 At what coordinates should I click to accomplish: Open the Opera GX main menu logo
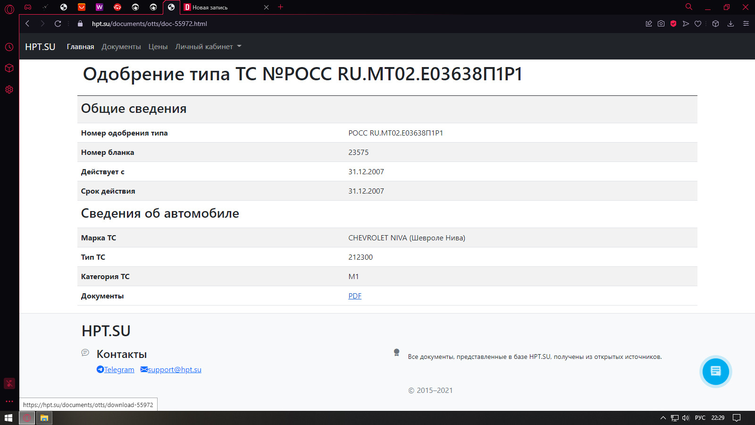pyautogui.click(x=9, y=9)
